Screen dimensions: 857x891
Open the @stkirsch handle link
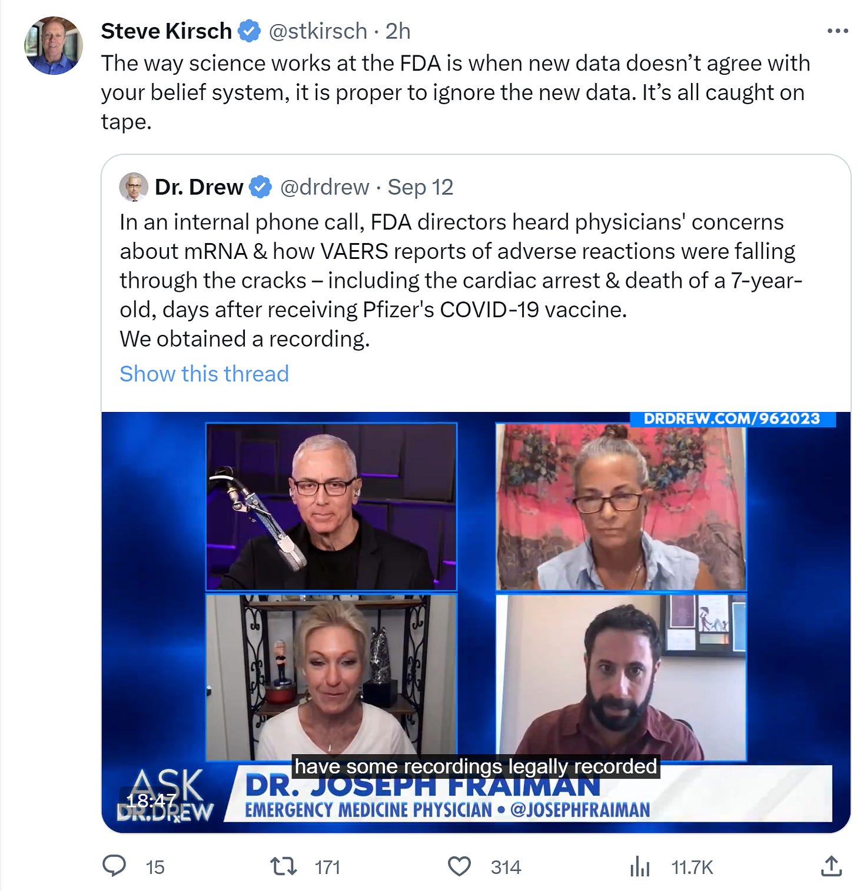click(318, 31)
